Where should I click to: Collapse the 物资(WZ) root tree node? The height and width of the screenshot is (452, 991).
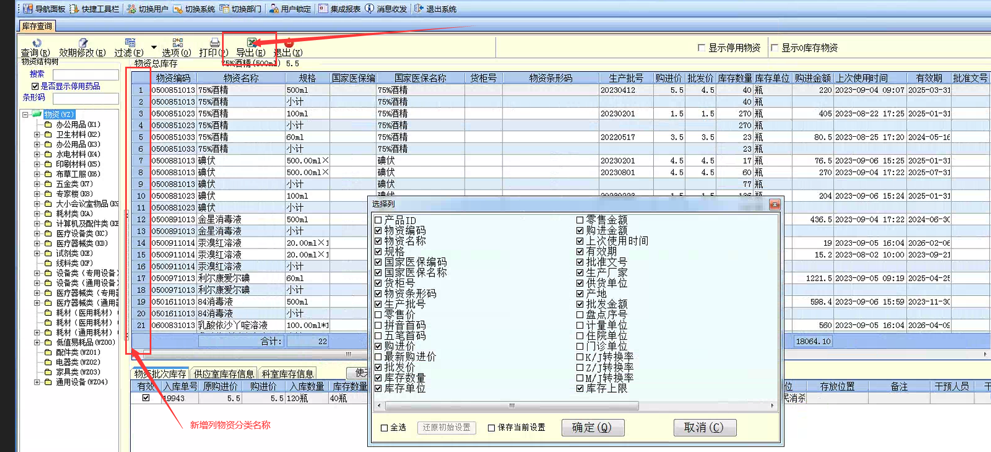(x=25, y=115)
